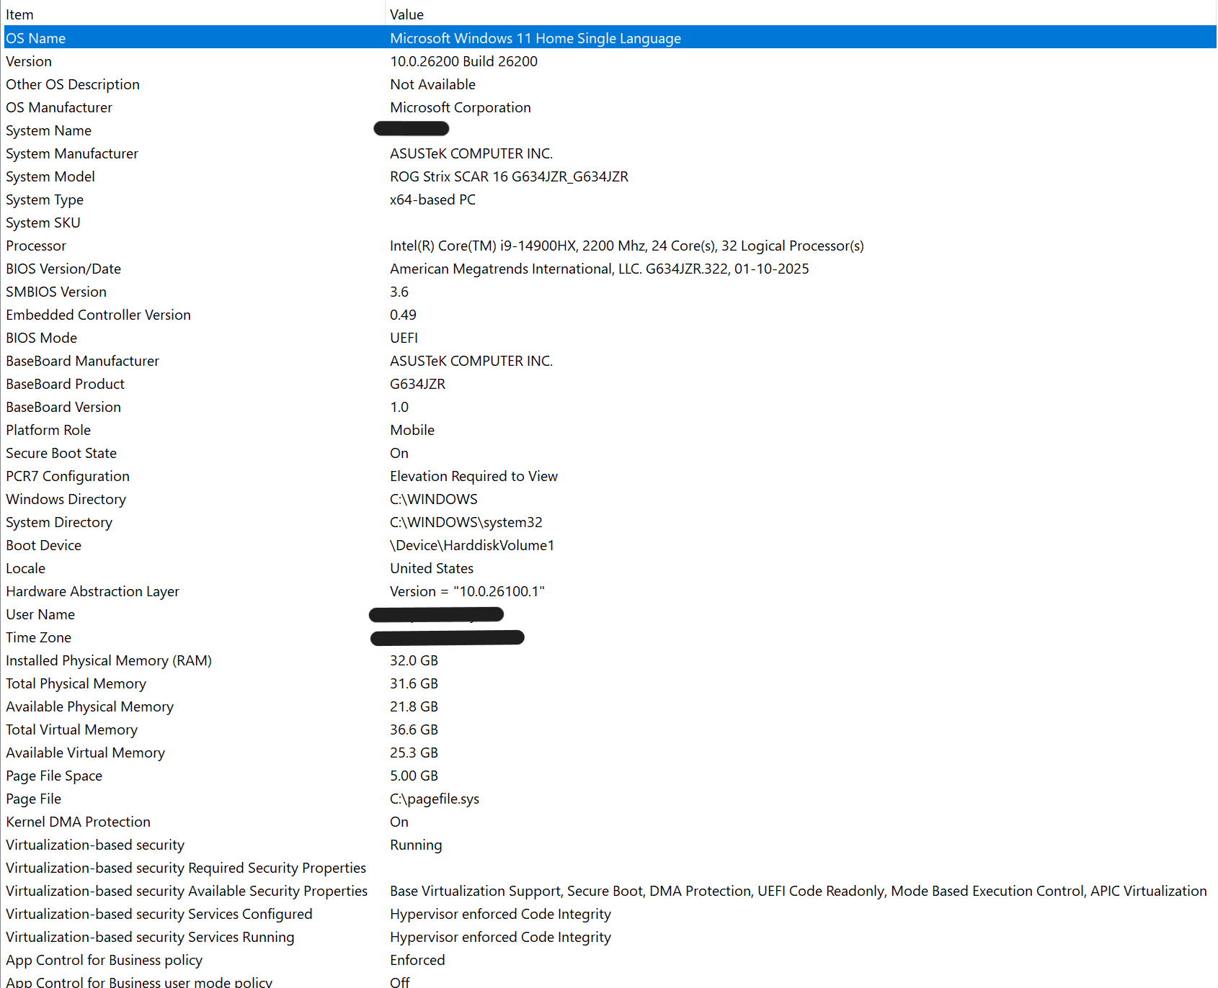Select the Available Virtual Memory row
The width and height of the screenshot is (1218, 988).
[x=610, y=752]
